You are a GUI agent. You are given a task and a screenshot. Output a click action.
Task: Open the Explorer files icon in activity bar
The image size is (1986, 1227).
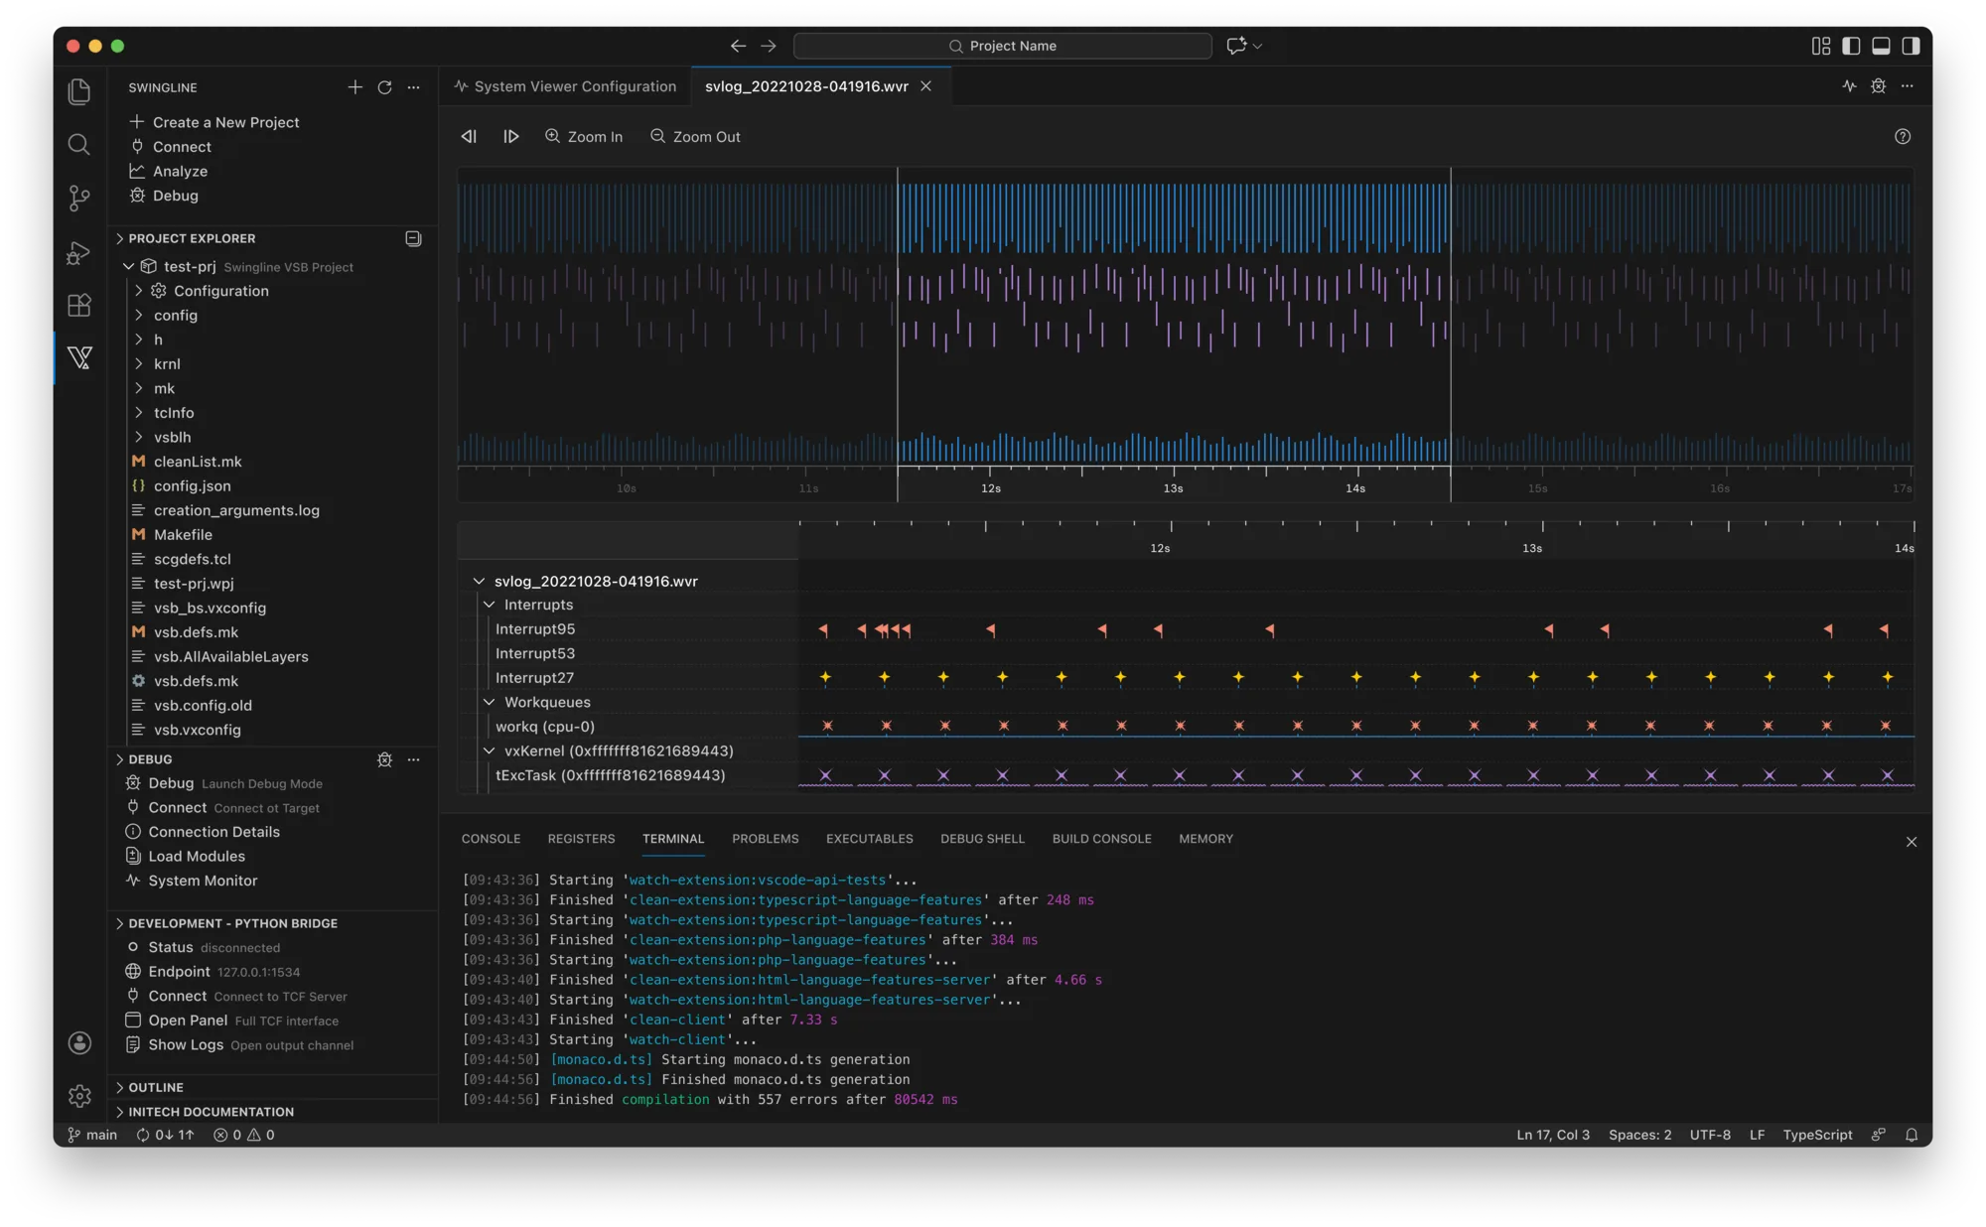pos(79,91)
